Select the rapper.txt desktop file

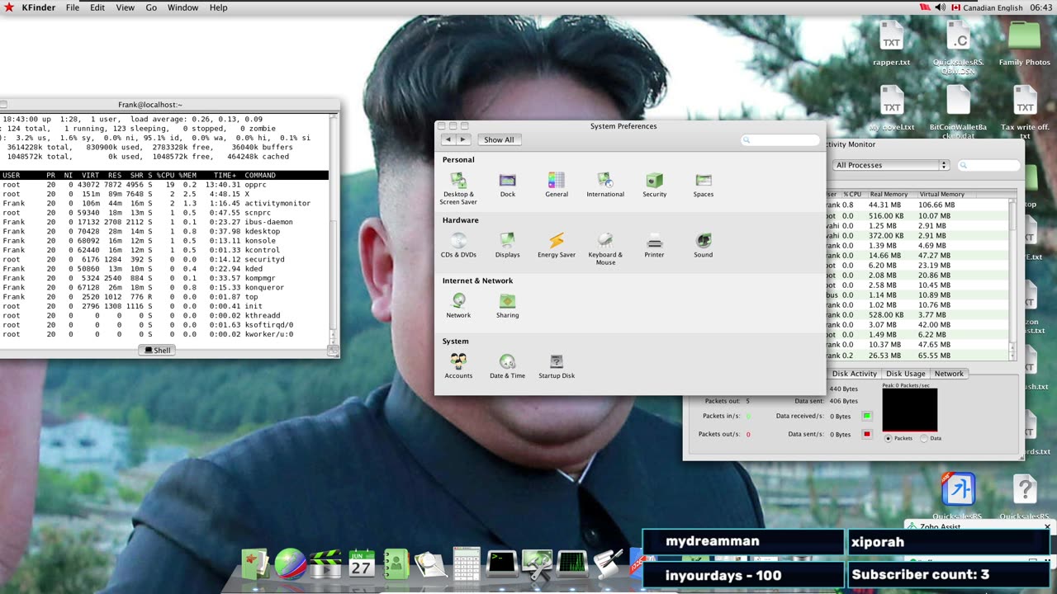pyautogui.click(x=891, y=45)
